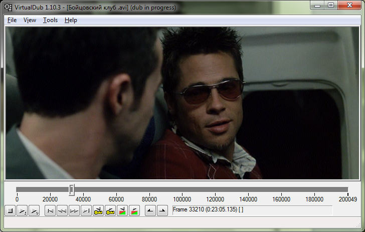365x232 pixels.
Task: Set the selection start mark-in
Action: [150, 211]
